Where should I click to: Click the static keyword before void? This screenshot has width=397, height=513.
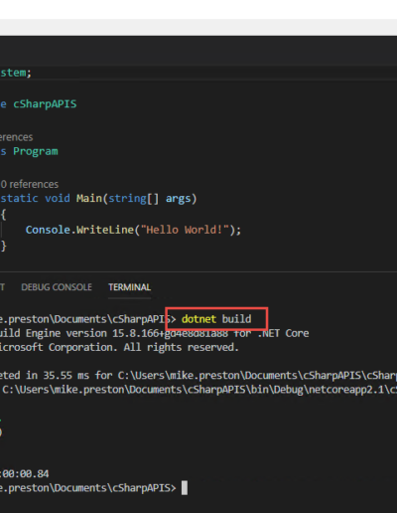point(19,199)
